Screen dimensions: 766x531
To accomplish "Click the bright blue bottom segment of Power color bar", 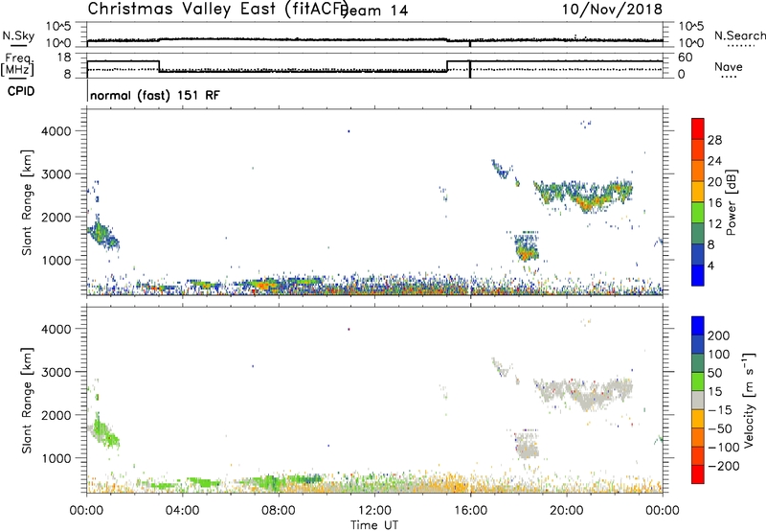I will (x=698, y=276).
